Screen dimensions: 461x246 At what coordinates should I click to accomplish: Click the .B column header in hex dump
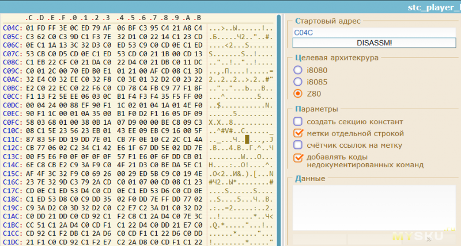click(197, 17)
